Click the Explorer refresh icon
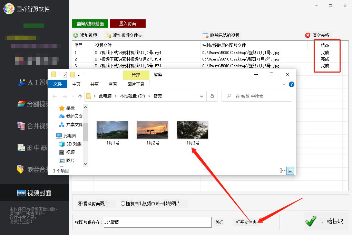Viewport: 352px width, 235px height. click(x=212, y=96)
